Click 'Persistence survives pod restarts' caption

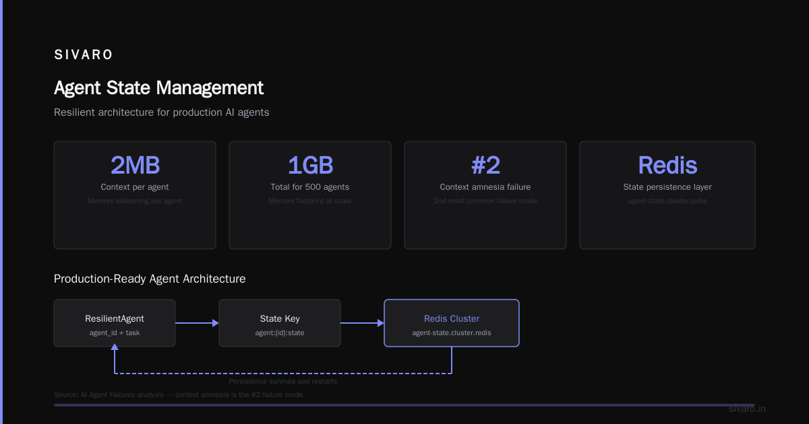click(283, 381)
